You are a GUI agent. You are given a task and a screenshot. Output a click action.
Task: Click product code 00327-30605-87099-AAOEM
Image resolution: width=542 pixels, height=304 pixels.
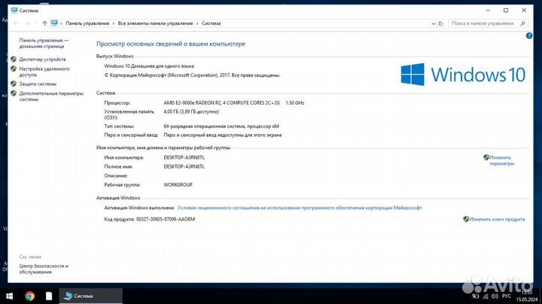(x=166, y=220)
